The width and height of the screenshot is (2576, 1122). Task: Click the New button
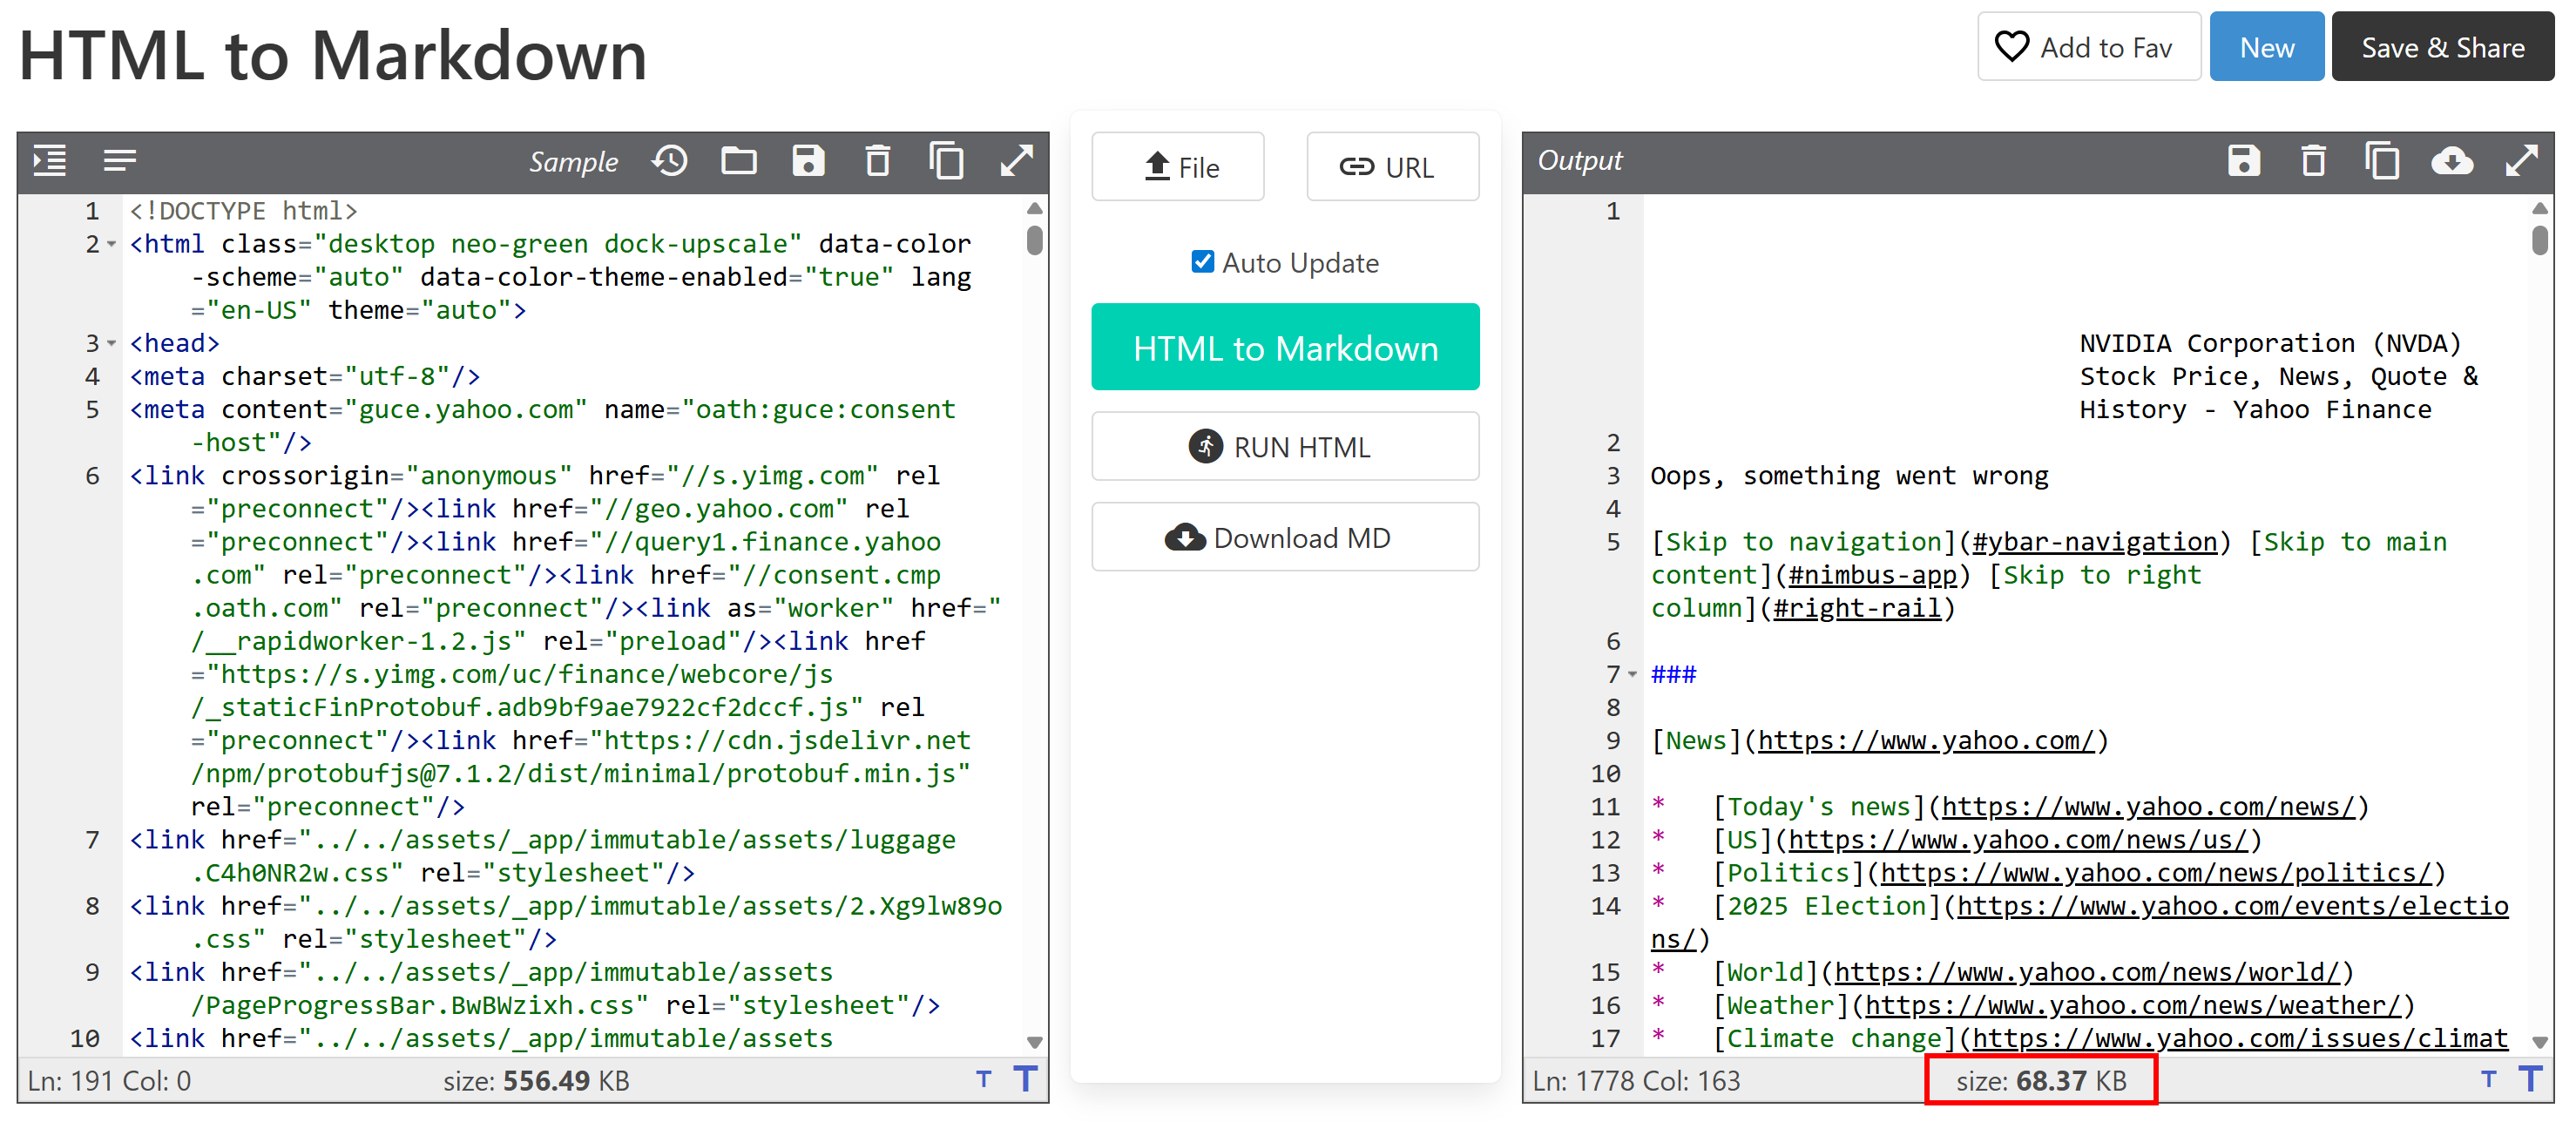click(x=2266, y=48)
